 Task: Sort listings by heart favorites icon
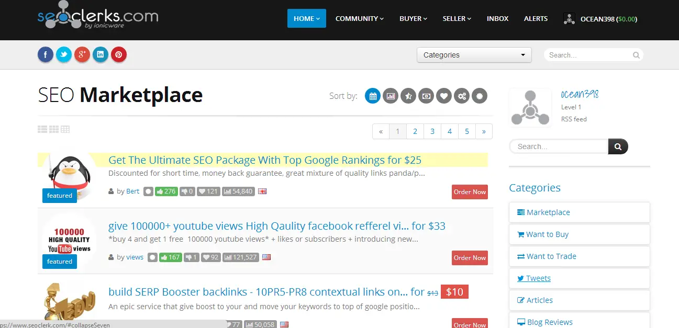click(x=444, y=96)
